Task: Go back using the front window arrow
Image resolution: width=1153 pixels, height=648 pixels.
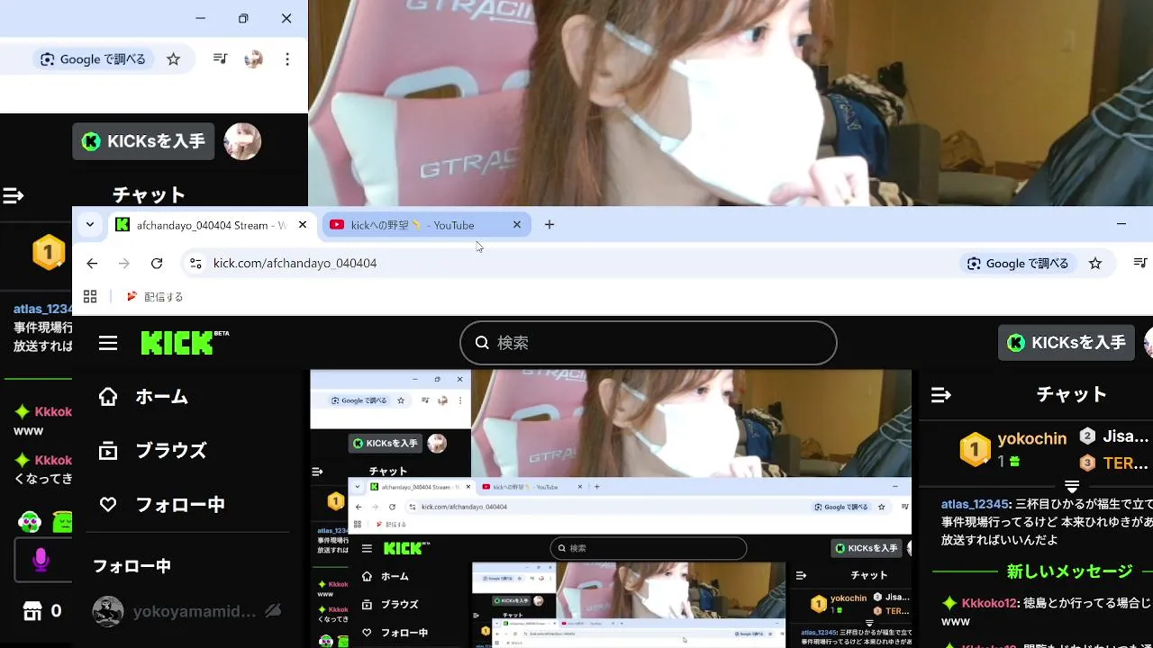Action: pyautogui.click(x=92, y=263)
